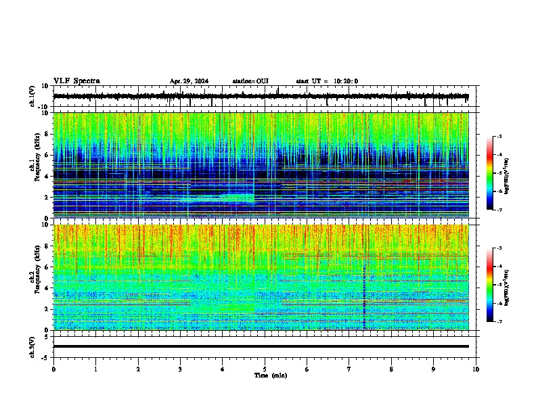Click the "-5" tick on ch.3(V) axis
Screen dimensions: 536x414
tap(46, 358)
